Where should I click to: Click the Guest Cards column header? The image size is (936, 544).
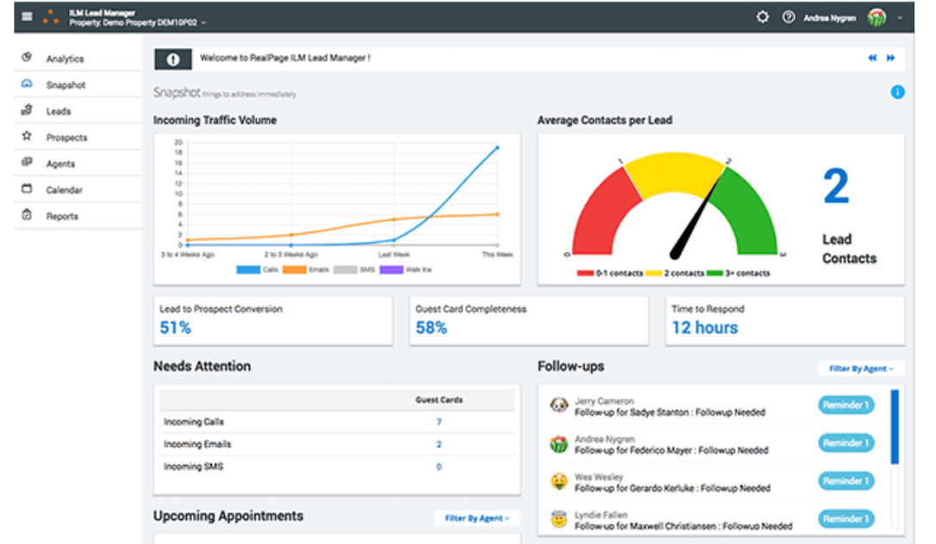tap(439, 399)
